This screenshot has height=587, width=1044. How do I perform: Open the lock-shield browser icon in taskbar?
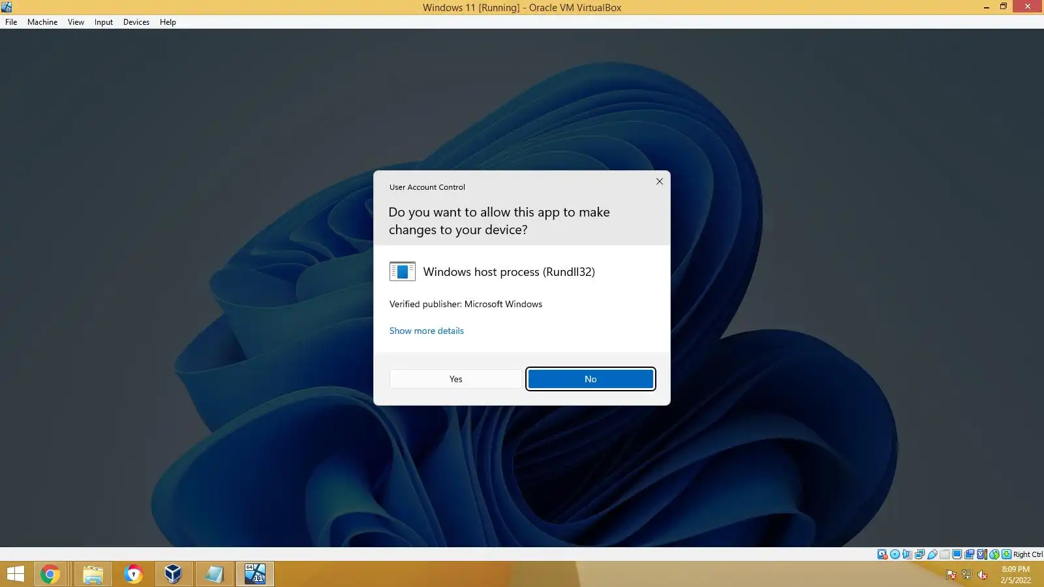coord(133,574)
